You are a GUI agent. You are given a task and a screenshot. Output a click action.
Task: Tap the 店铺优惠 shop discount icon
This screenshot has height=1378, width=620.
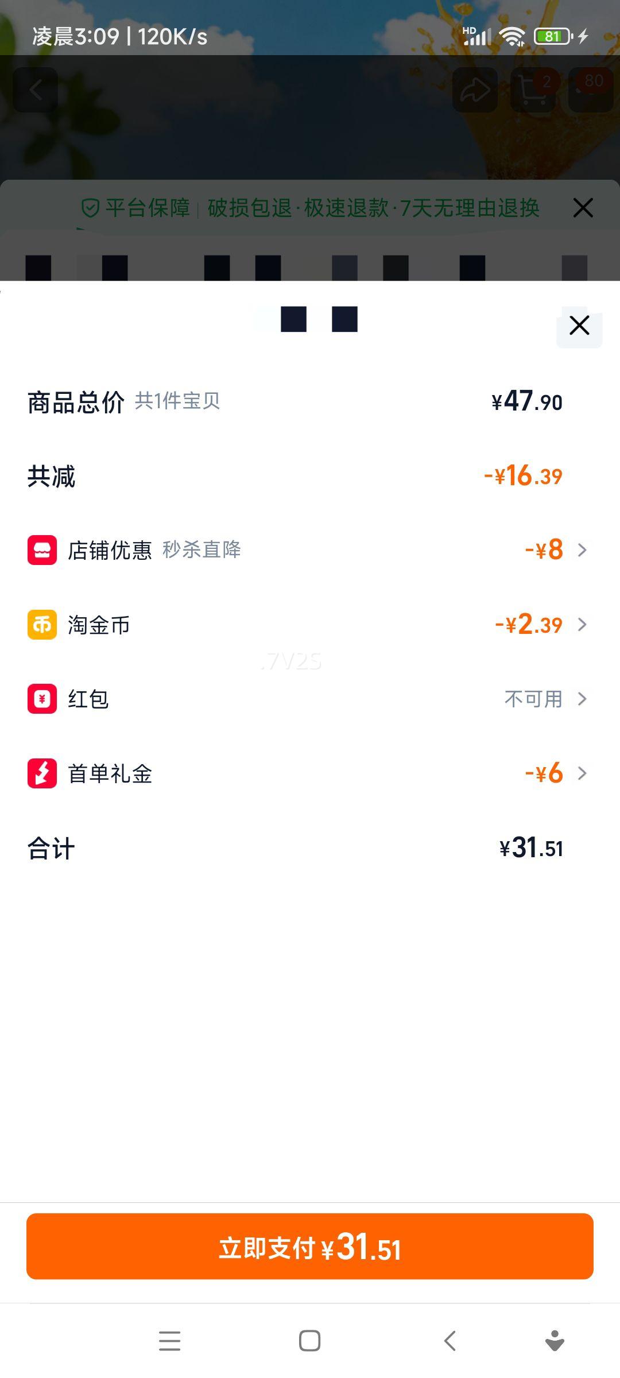(42, 550)
